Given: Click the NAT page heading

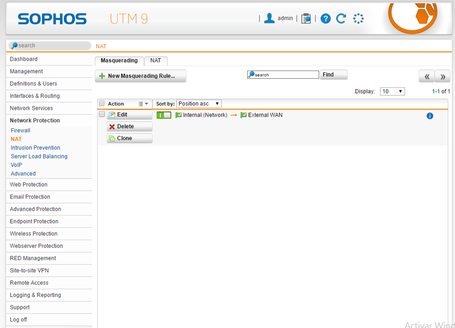Looking at the screenshot, I should pyautogui.click(x=101, y=47).
